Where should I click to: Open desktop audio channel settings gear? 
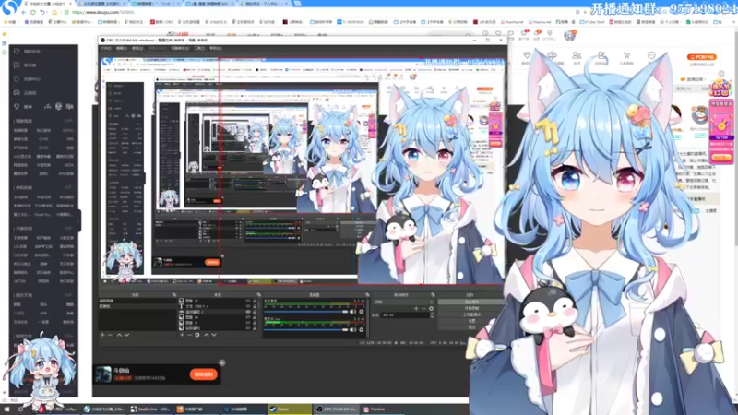coord(361,312)
